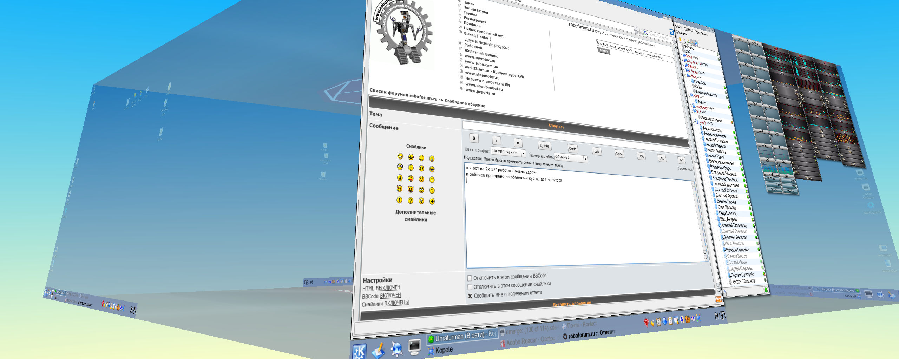
Task: Check 'Отключить в этом сообщении смайлики'
Action: (470, 287)
